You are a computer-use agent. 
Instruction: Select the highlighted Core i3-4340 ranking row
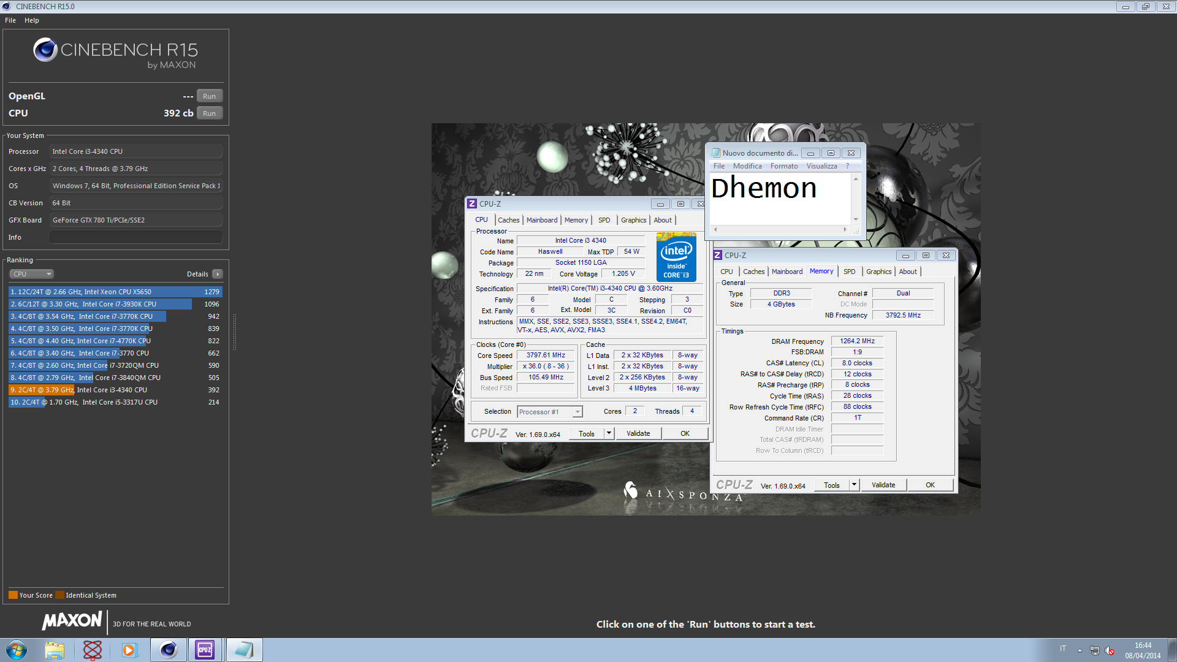tap(115, 390)
